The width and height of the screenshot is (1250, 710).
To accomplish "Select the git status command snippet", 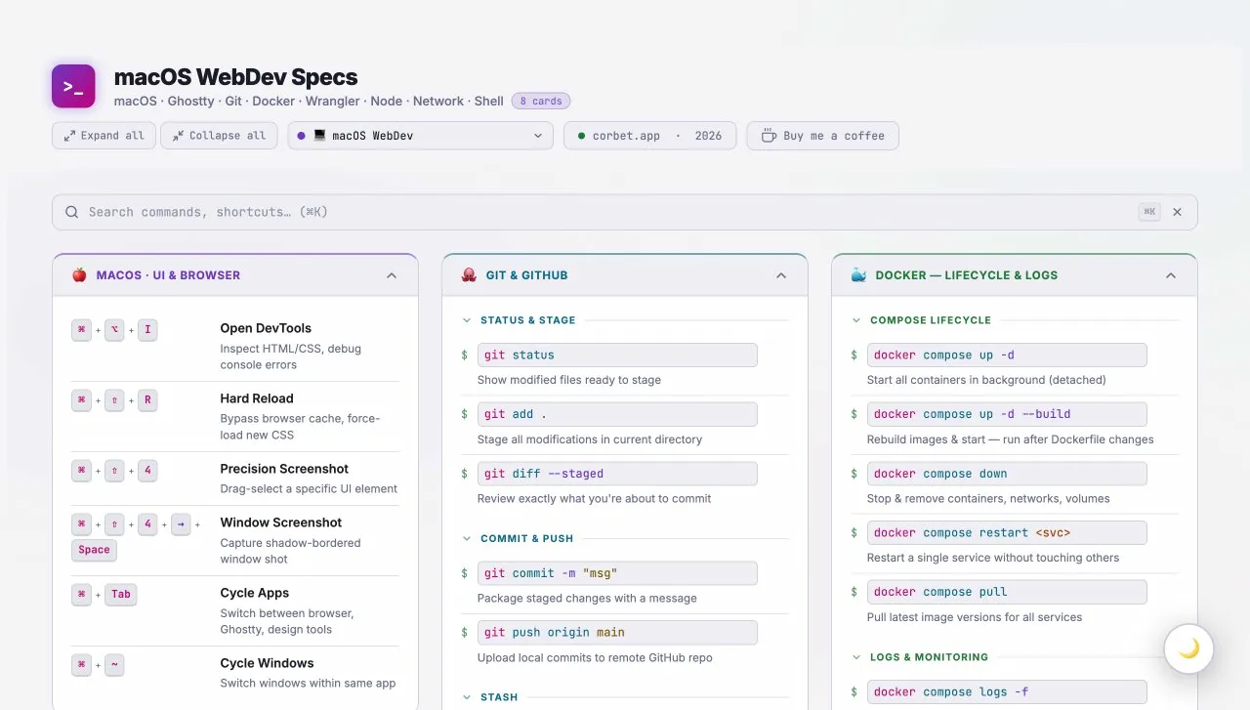I will pos(617,355).
